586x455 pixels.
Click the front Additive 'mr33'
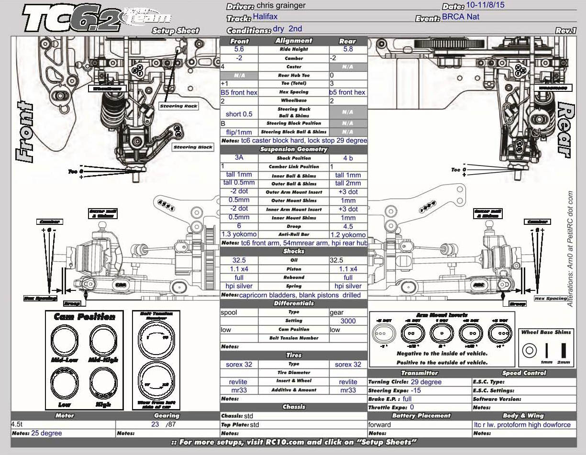(x=239, y=390)
